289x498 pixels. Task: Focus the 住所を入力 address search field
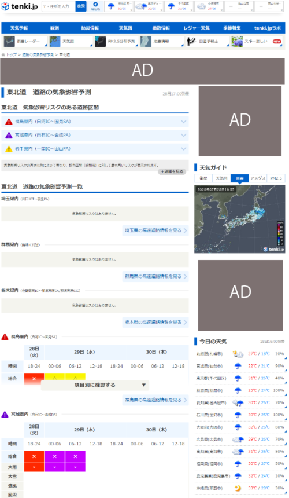coord(58,6)
